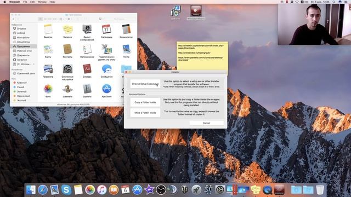Viewport: 351px width, 197px height.
Task: Open the Help menu
Action: pos(52,2)
